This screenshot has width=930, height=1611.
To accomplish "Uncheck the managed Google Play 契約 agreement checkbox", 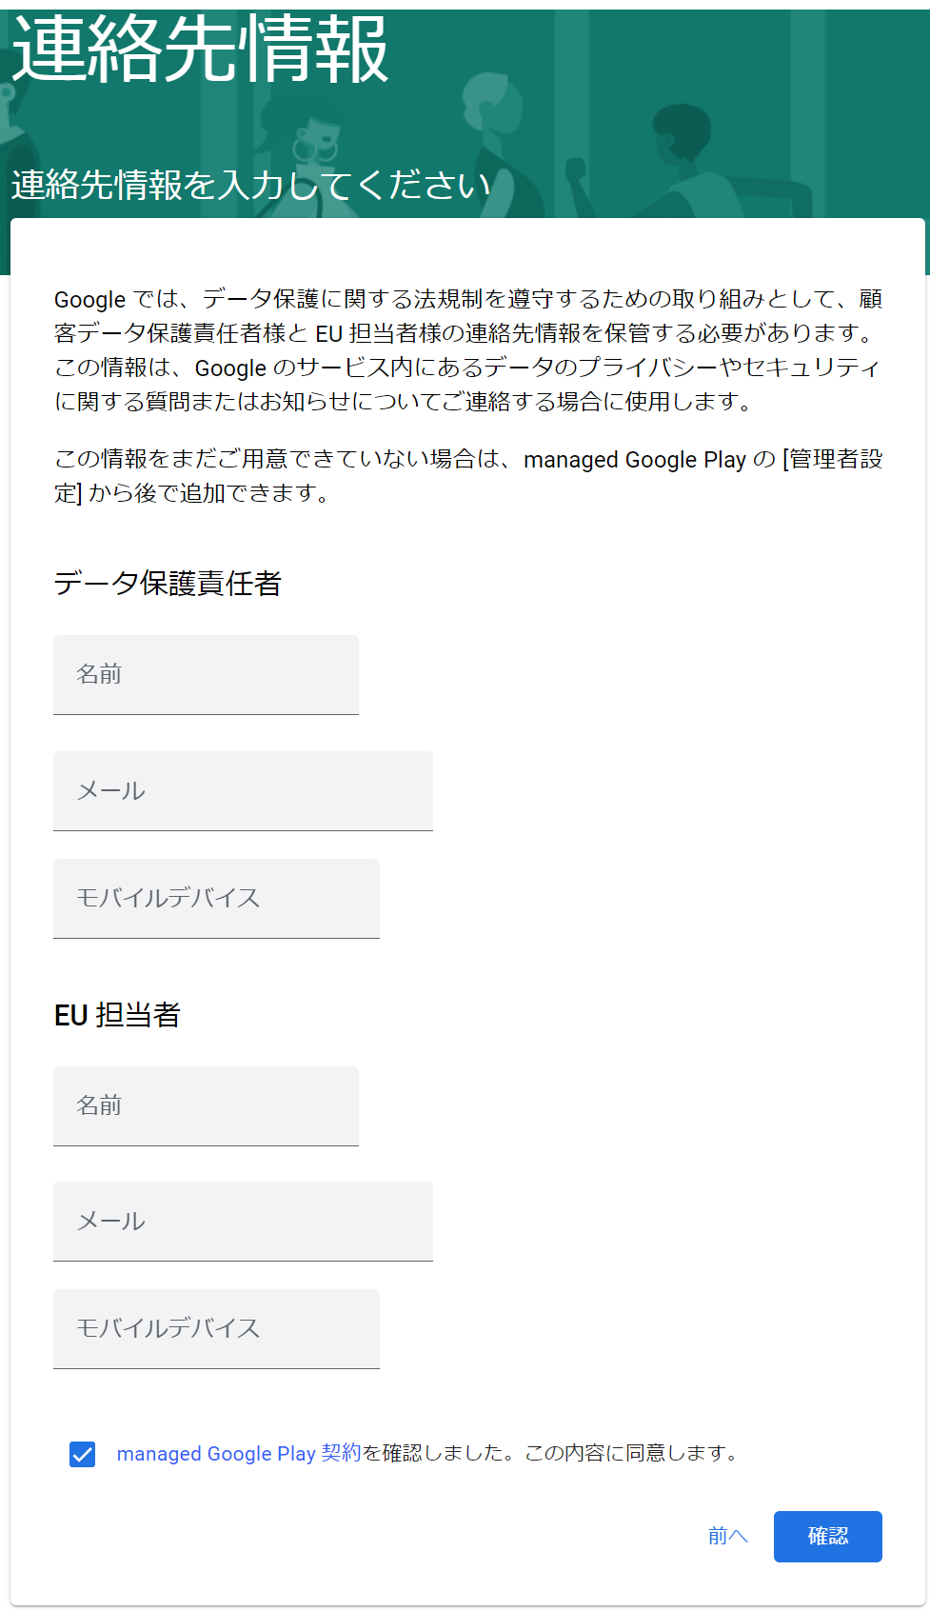I will click(83, 1453).
